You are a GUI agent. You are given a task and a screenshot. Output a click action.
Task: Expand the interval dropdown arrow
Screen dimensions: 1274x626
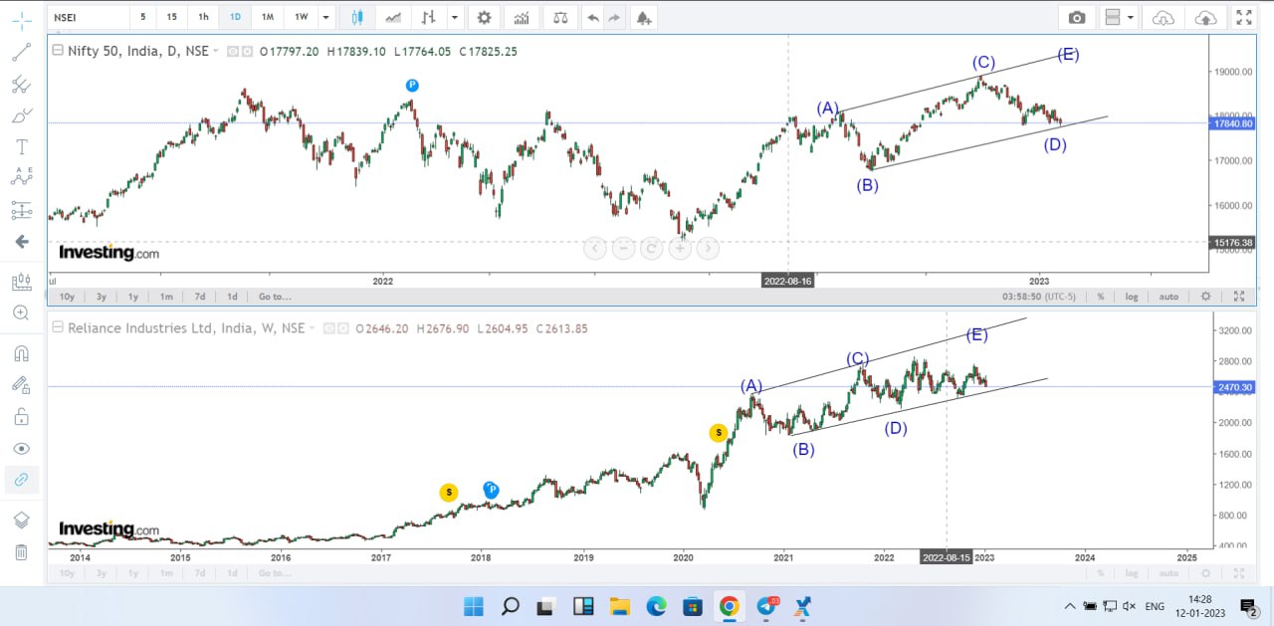pyautogui.click(x=325, y=17)
